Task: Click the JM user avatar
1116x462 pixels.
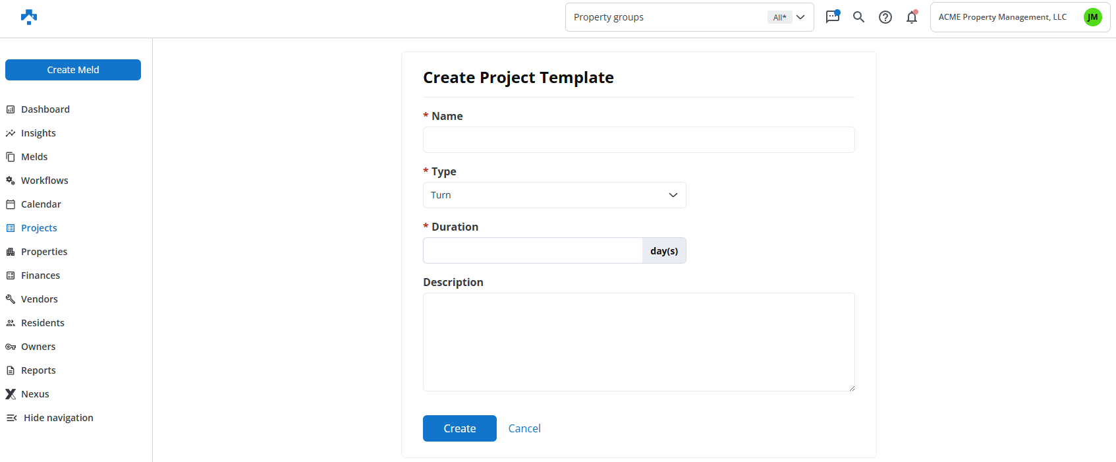Action: [1092, 17]
